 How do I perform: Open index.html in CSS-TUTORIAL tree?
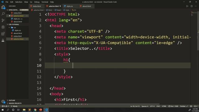tap(17, 36)
